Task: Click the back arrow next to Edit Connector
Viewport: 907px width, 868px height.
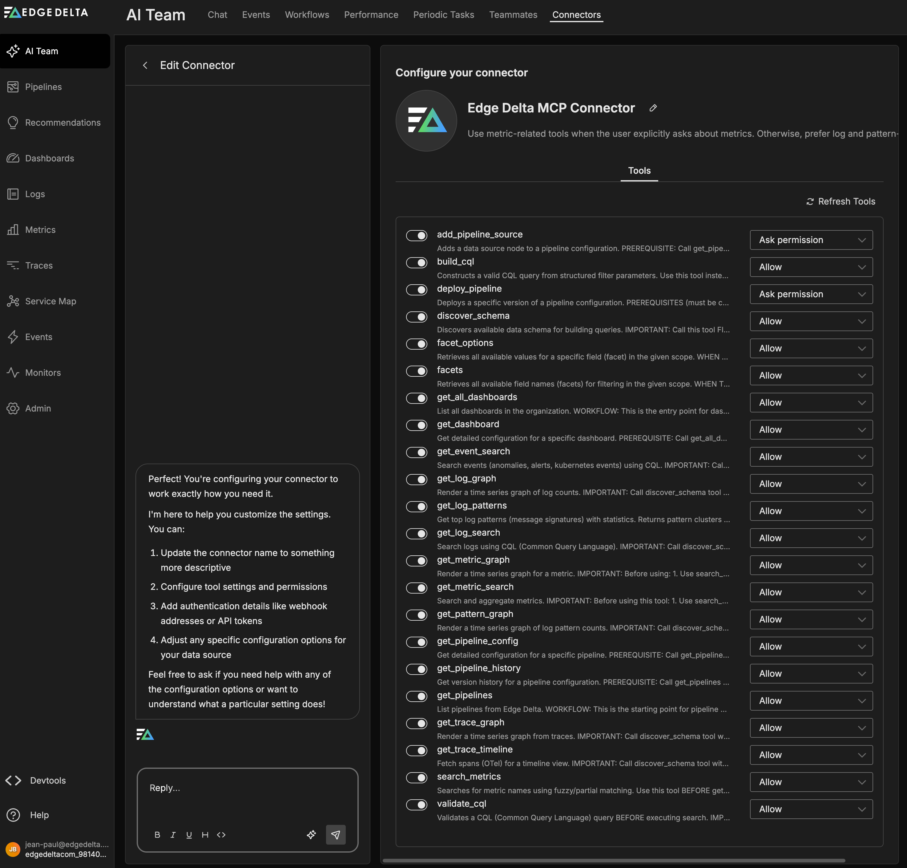Action: click(x=146, y=65)
